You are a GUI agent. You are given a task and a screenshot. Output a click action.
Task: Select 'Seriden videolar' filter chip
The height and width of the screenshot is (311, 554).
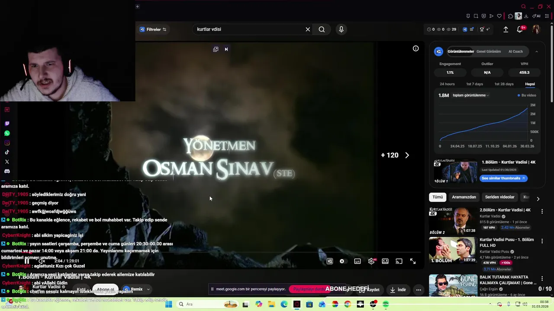point(499,197)
